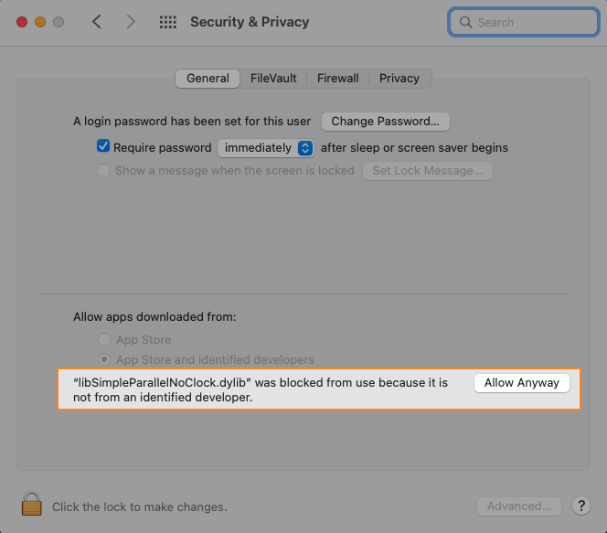Click the Set Lock Message button

427,171
